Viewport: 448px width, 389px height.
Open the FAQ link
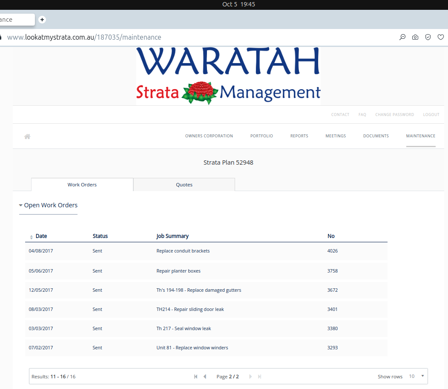pos(362,114)
